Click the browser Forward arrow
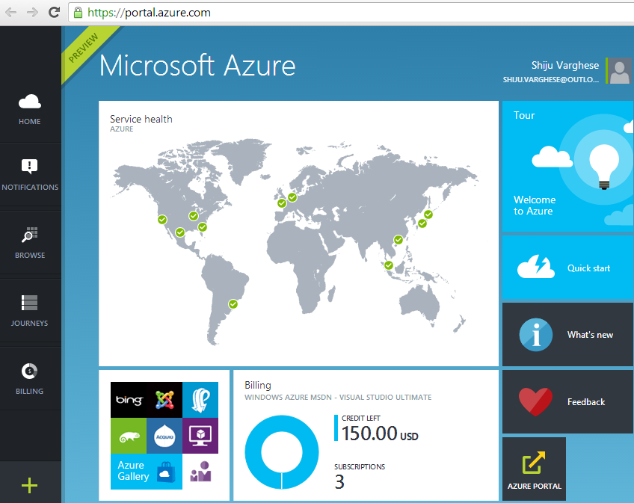 32,13
